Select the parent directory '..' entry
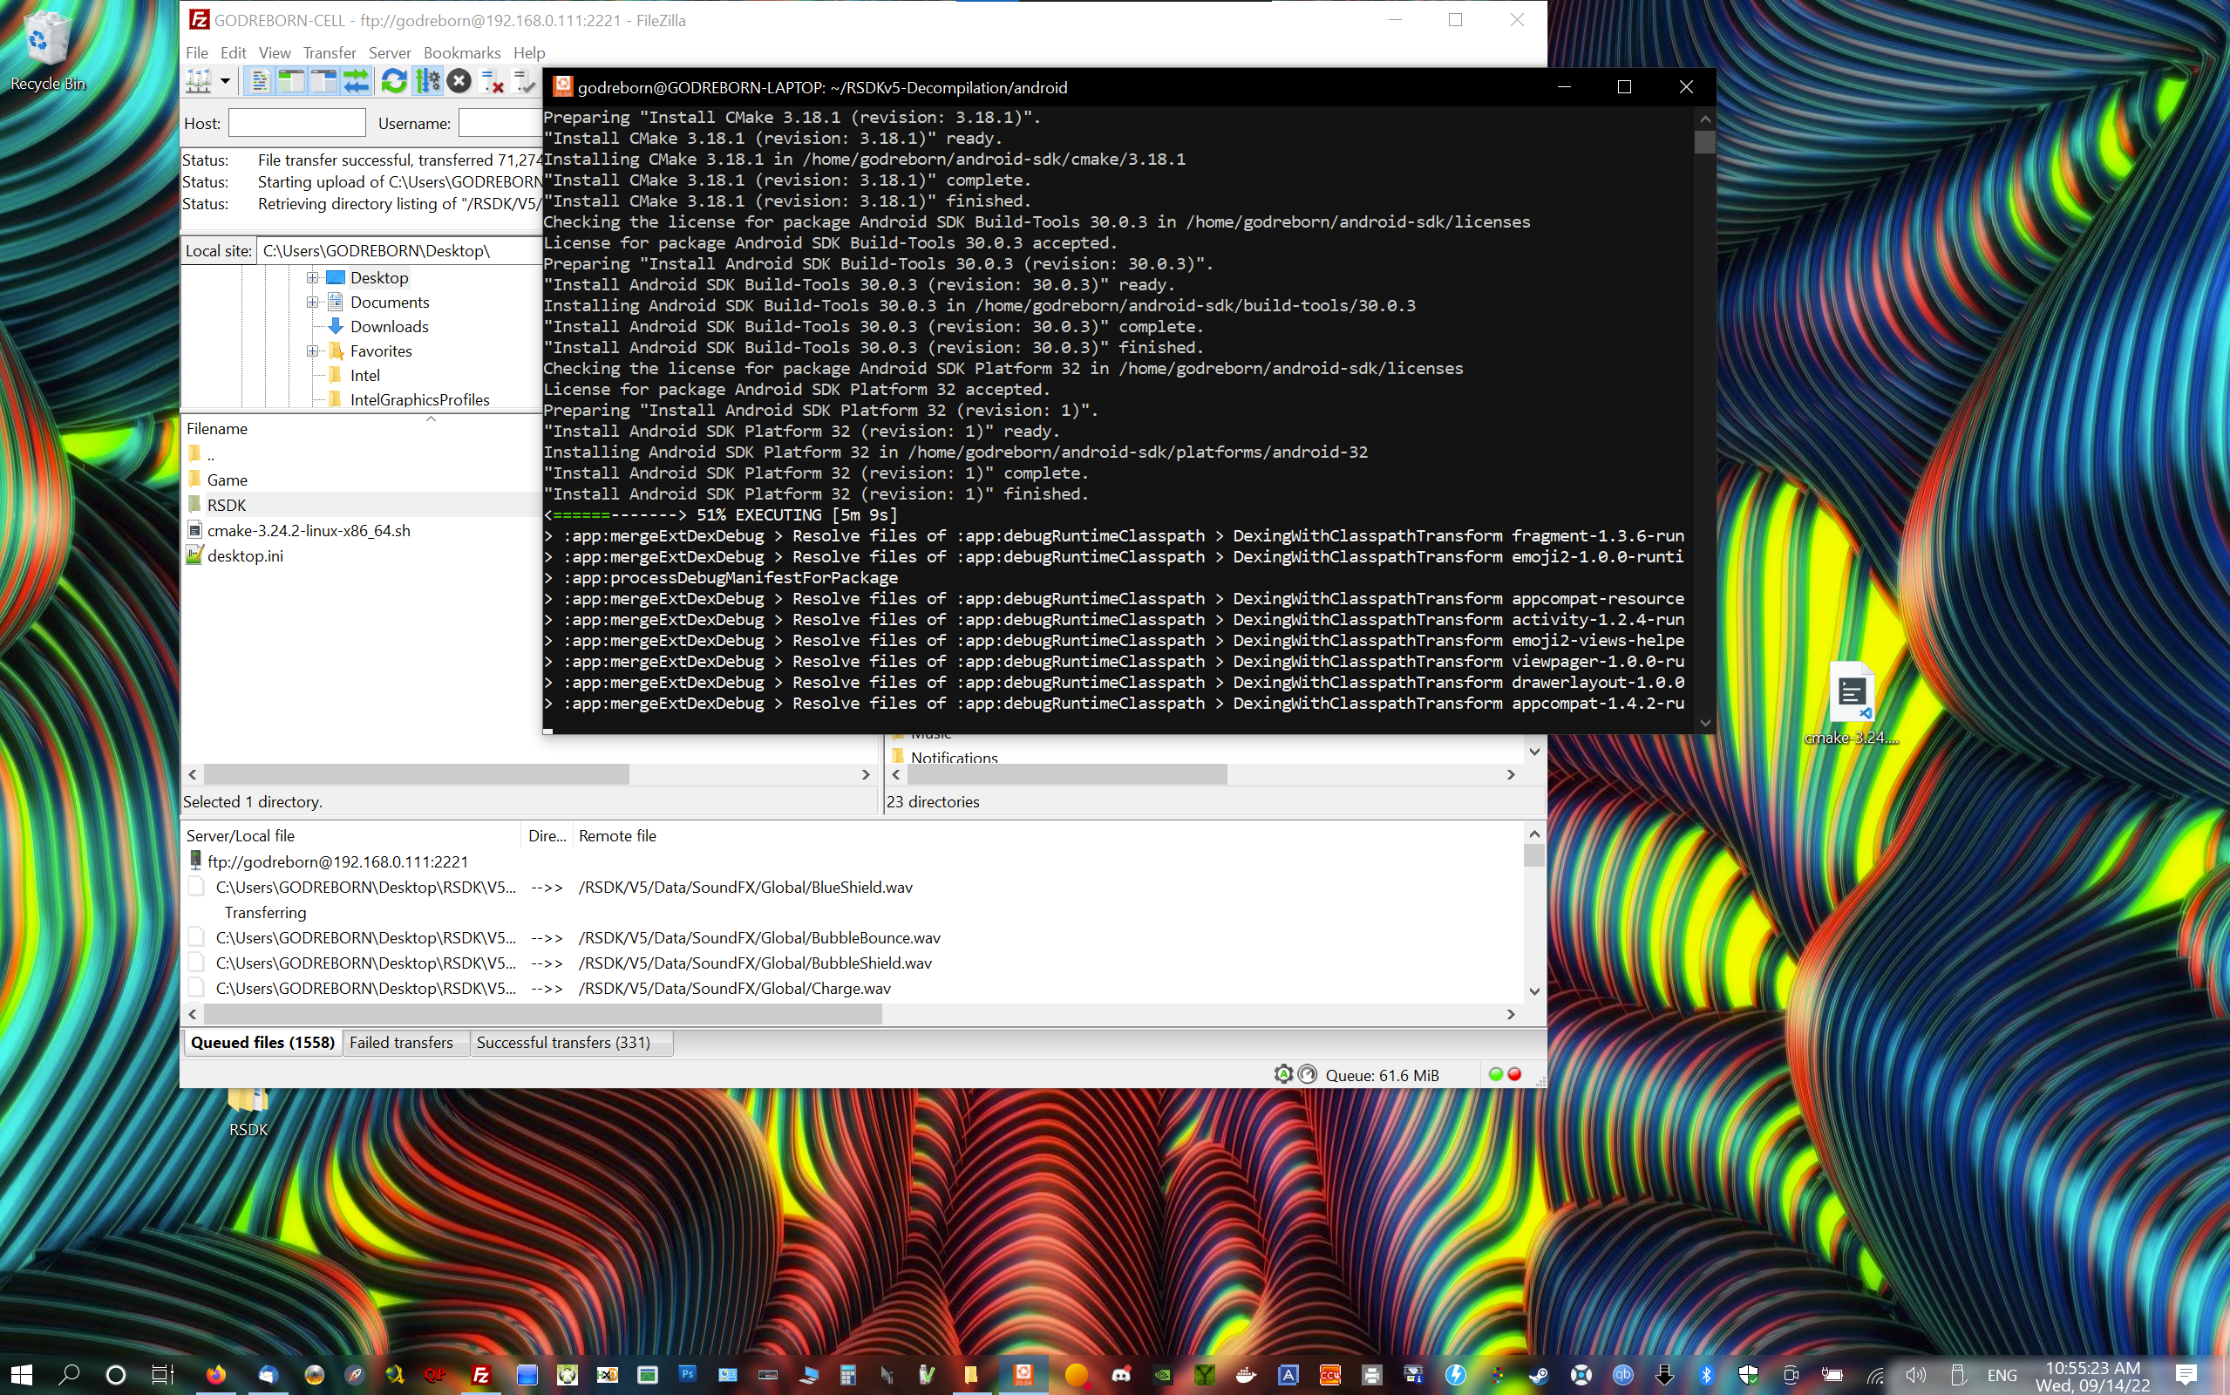The height and width of the screenshot is (1395, 2230). point(210,455)
